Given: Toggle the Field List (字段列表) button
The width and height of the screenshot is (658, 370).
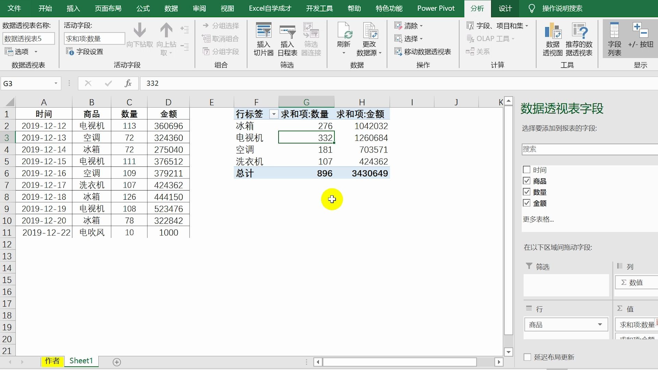Looking at the screenshot, I should click(x=614, y=32).
